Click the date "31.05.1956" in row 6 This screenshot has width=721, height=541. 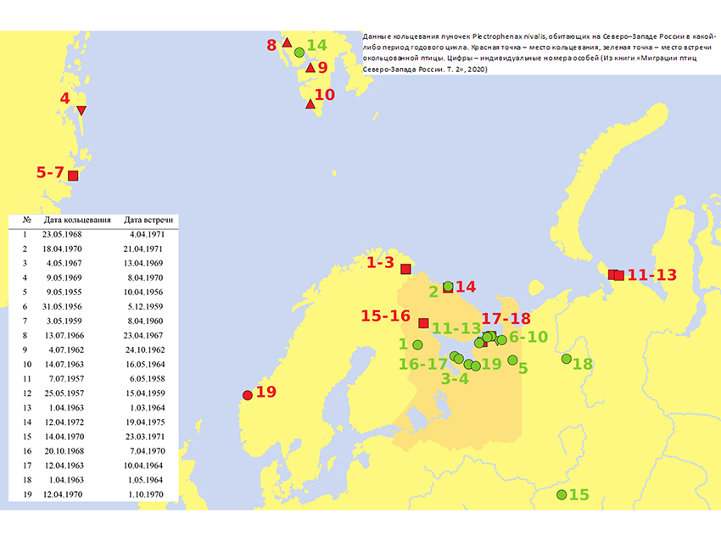(62, 307)
